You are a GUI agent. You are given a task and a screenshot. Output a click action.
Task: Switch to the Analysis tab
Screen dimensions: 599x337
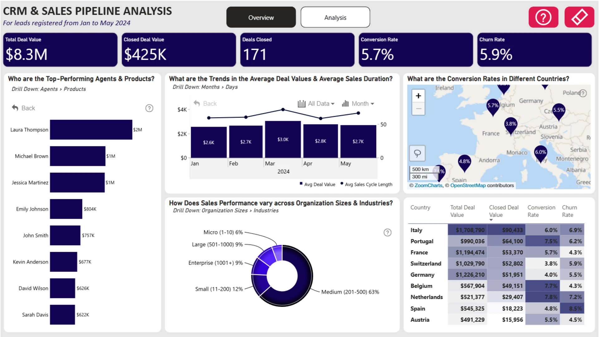tap(335, 17)
